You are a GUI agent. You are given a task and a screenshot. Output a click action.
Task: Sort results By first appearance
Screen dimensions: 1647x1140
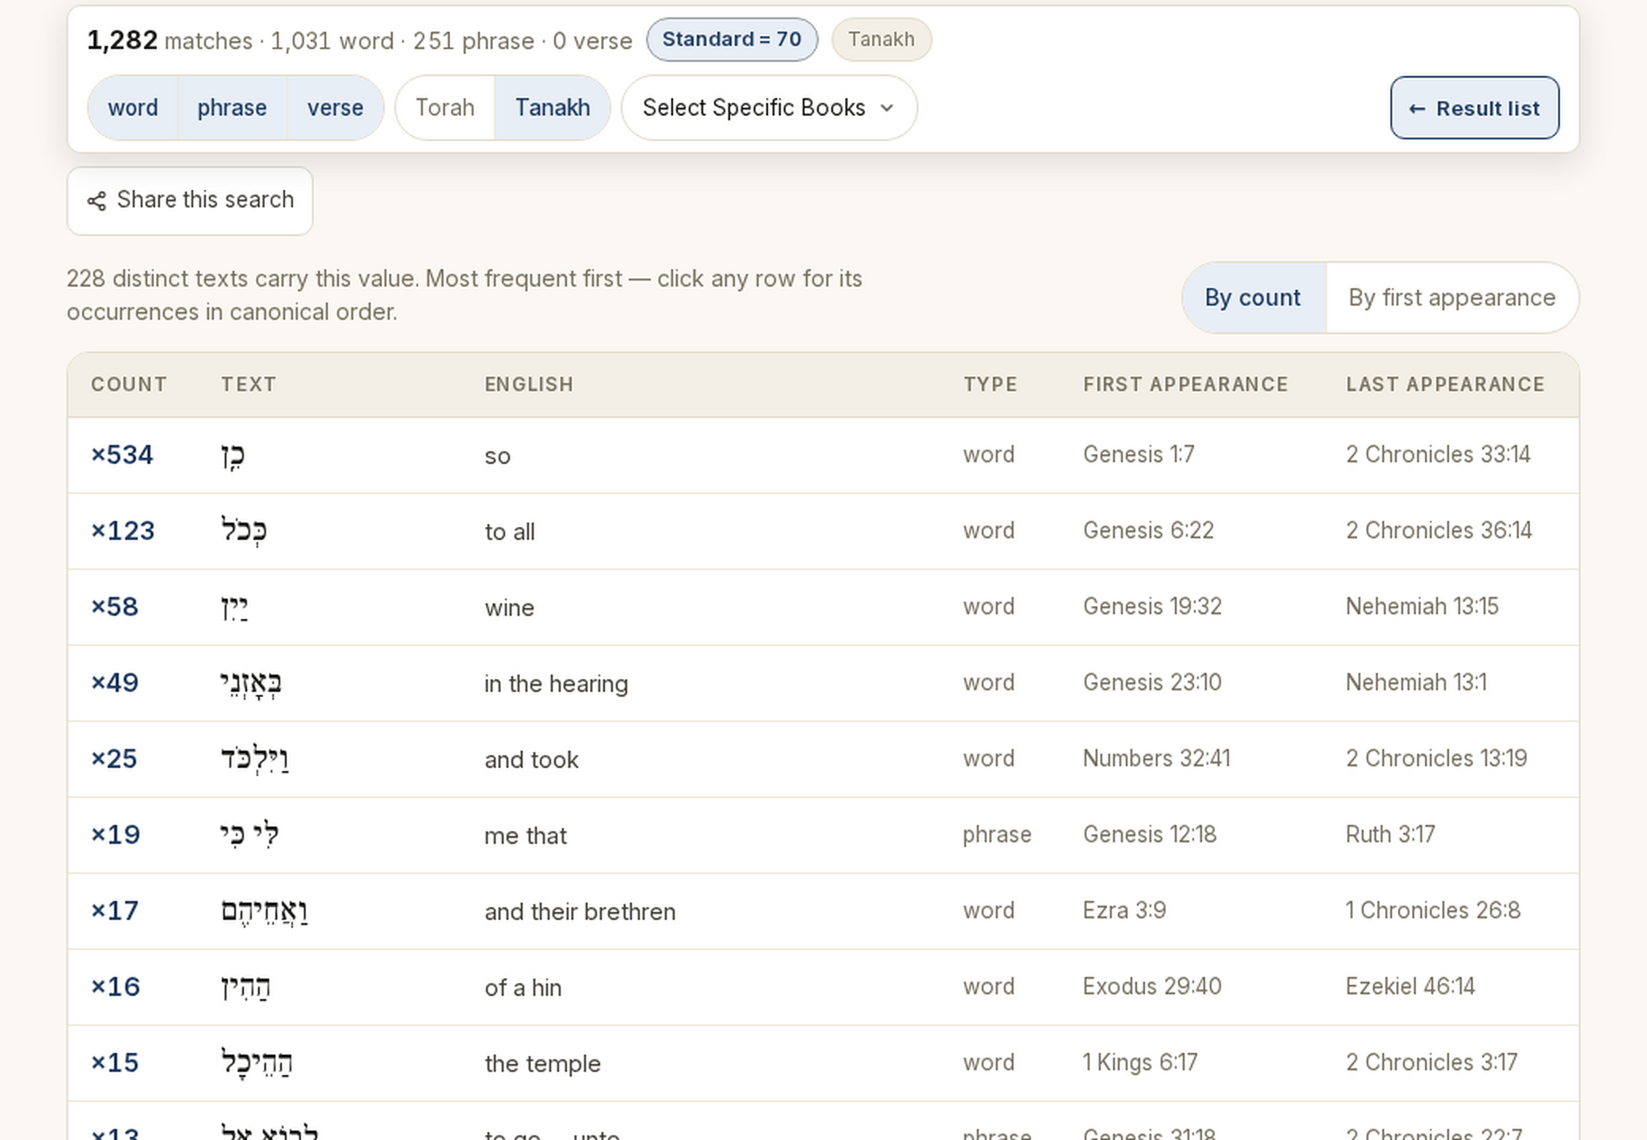click(1452, 298)
